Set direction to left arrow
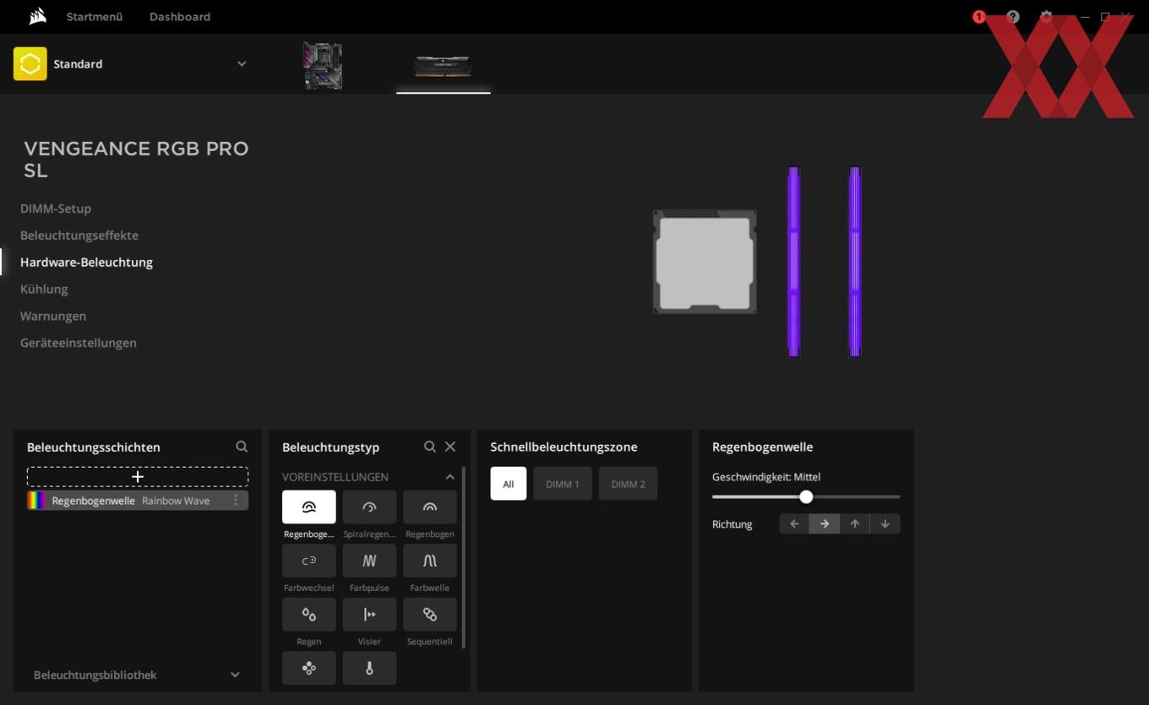This screenshot has height=705, width=1149. (794, 524)
